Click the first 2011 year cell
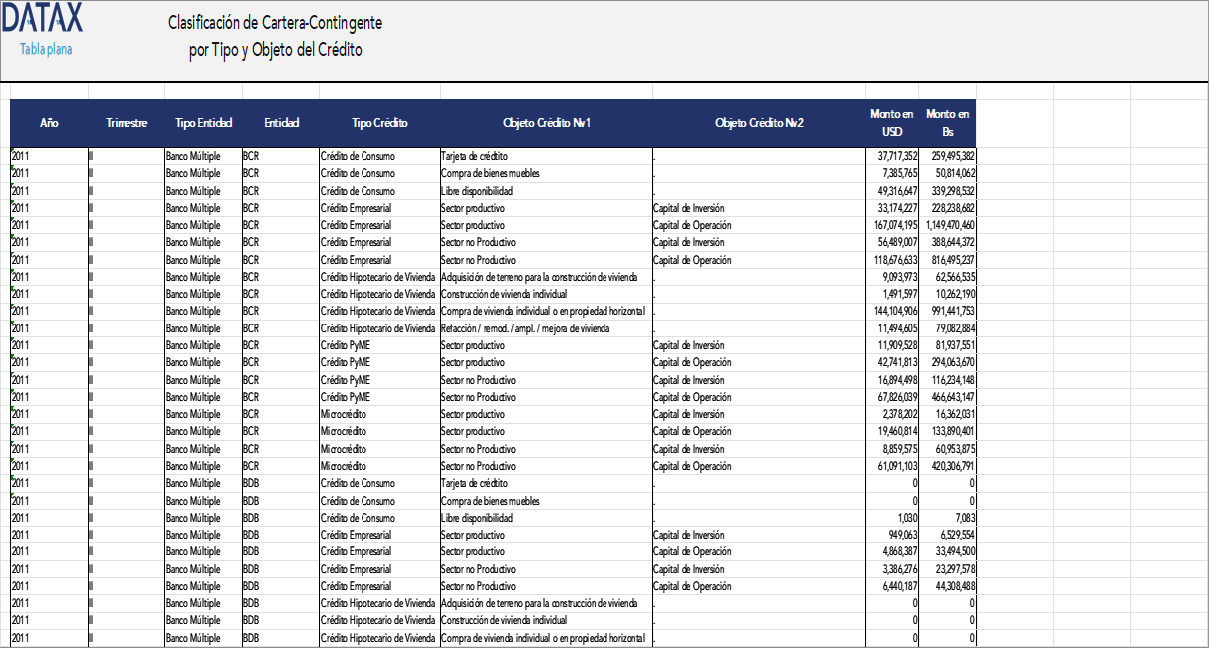Image resolution: width=1209 pixels, height=648 pixels. [20, 156]
